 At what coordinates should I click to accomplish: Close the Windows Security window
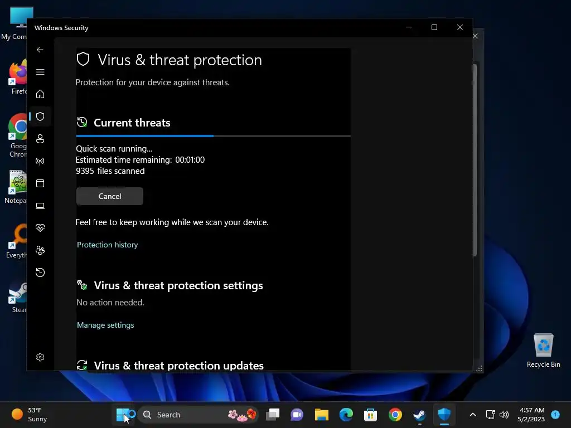[460, 27]
